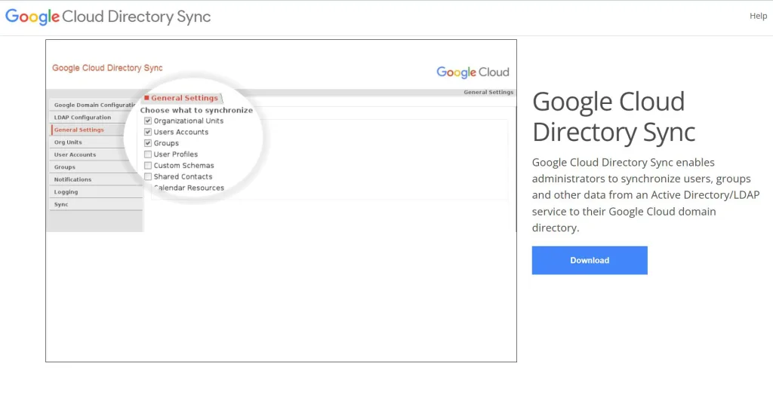
Task: Open the Google Domain Configuration sidebar item
Action: click(x=94, y=105)
